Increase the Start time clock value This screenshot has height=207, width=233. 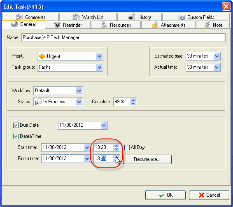coord(116,146)
